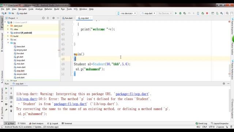The height and width of the screenshot is (132, 234).
Task: Open the Favorites side tab
Action: click(x=2, y=113)
